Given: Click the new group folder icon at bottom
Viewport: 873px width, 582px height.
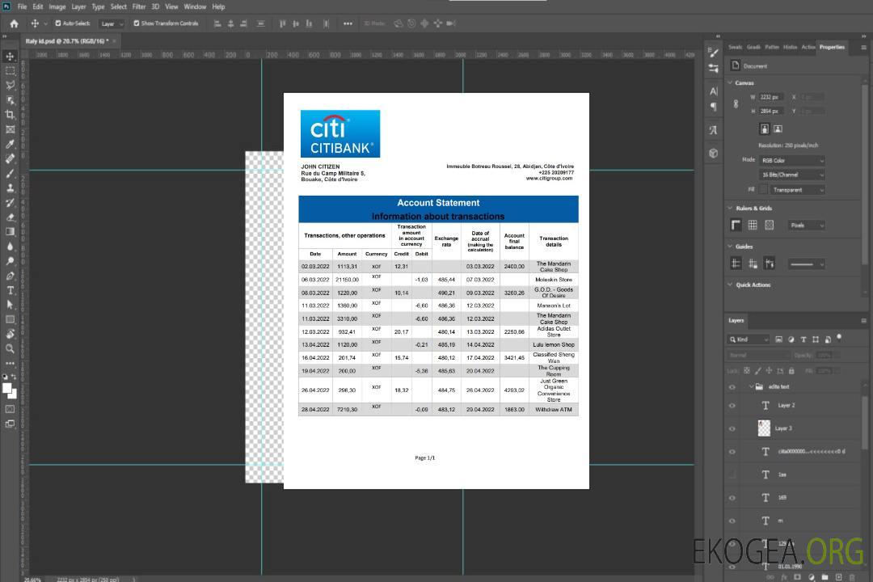Looking at the screenshot, I should pyautogui.click(x=824, y=577).
